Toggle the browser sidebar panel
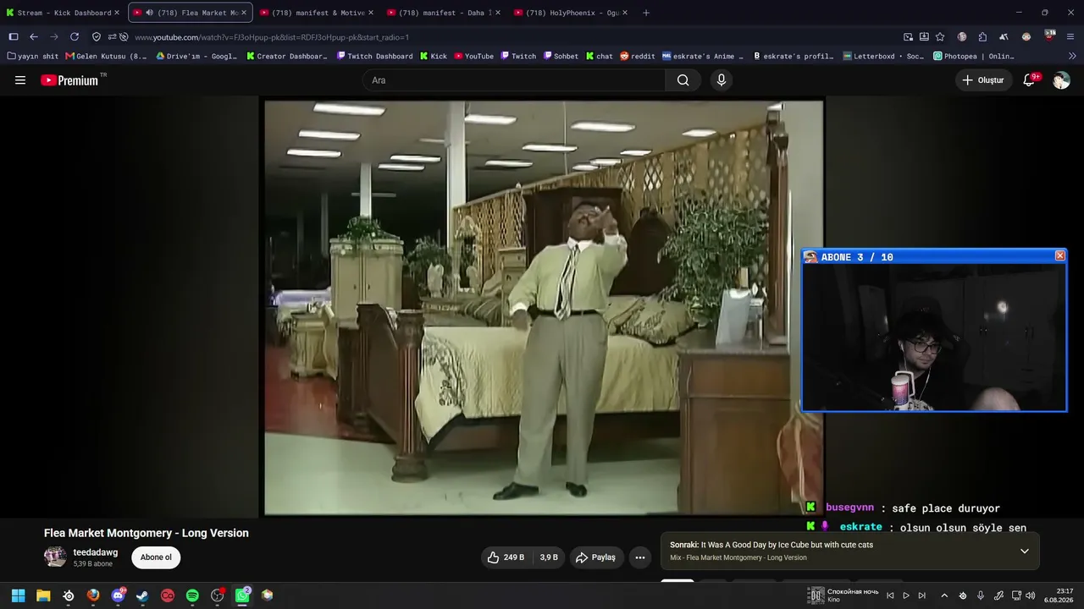Image resolution: width=1084 pixels, height=609 pixels. [x=14, y=37]
